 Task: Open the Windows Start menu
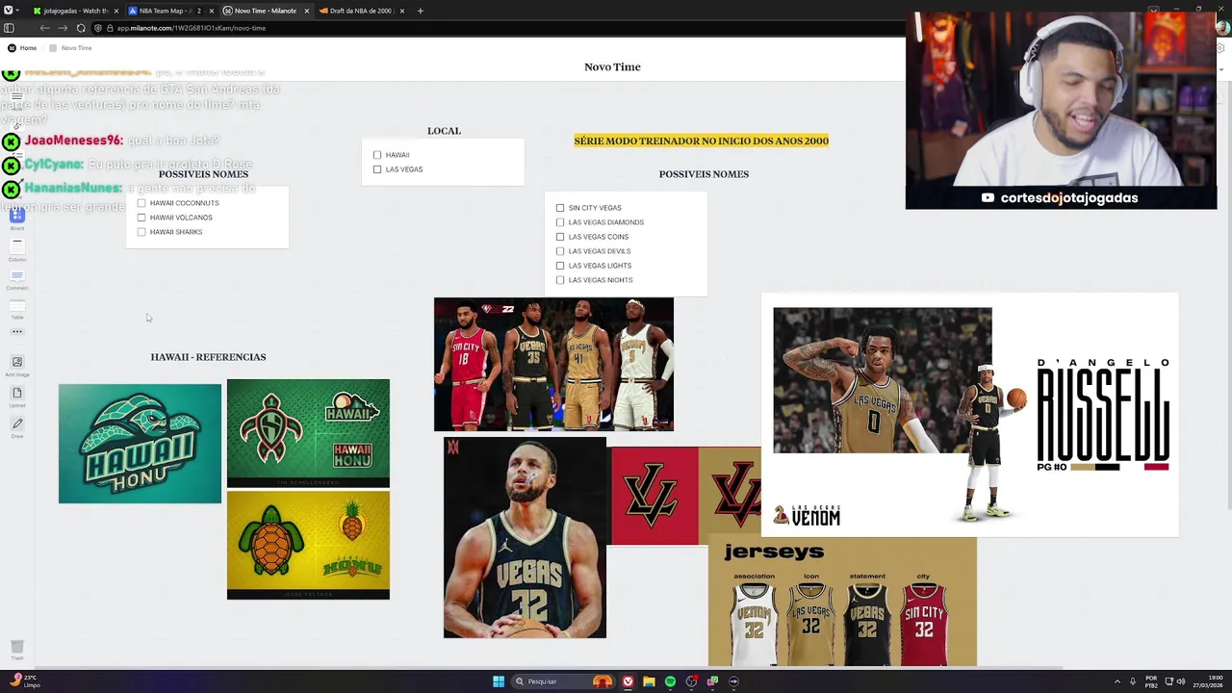(x=499, y=681)
